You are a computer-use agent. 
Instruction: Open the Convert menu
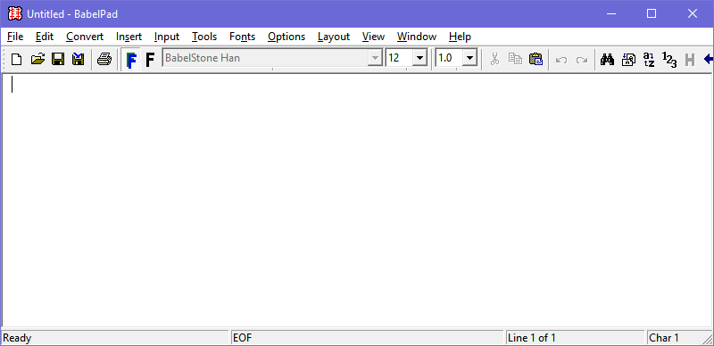[85, 37]
